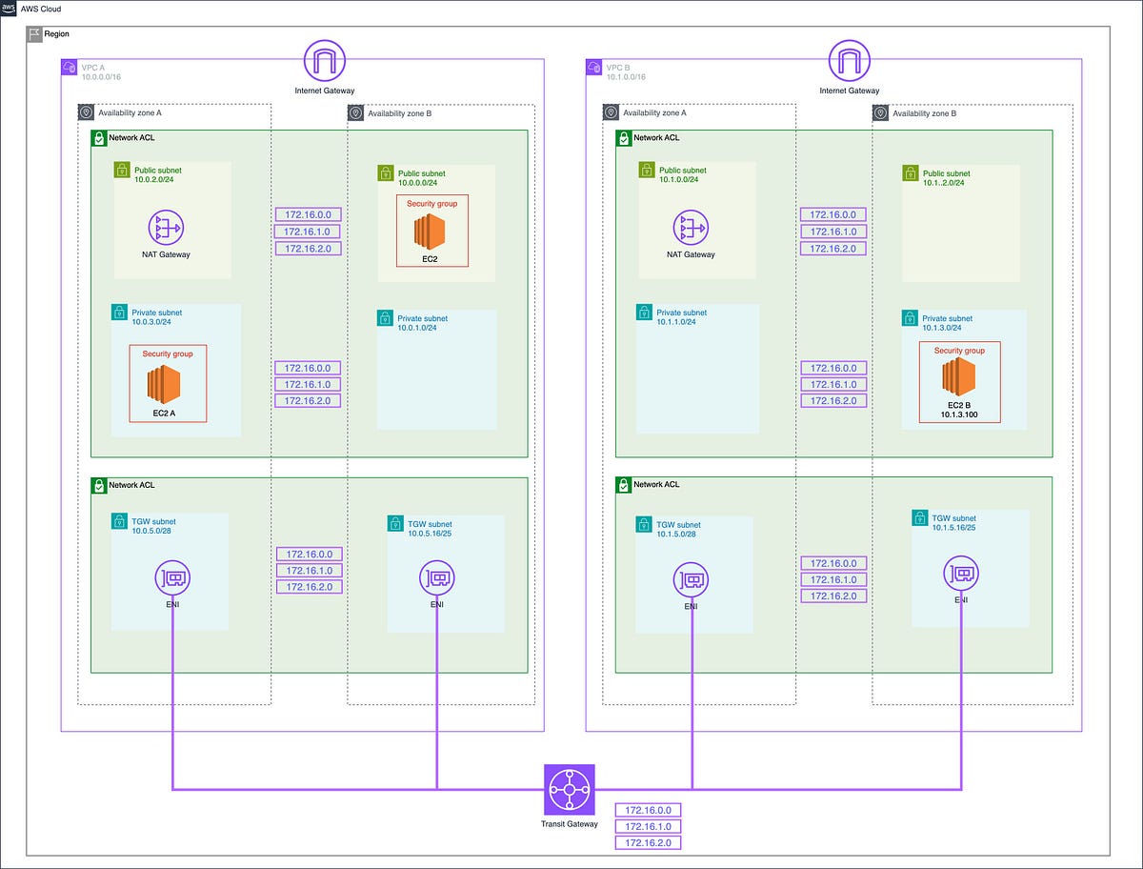1143x869 pixels.
Task: Click the Availability zone A icon in VPC A
Action: pos(84,111)
